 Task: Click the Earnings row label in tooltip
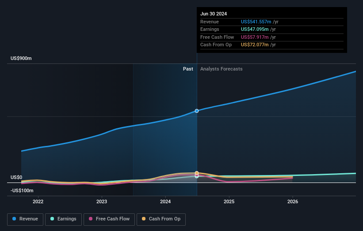point(210,29)
